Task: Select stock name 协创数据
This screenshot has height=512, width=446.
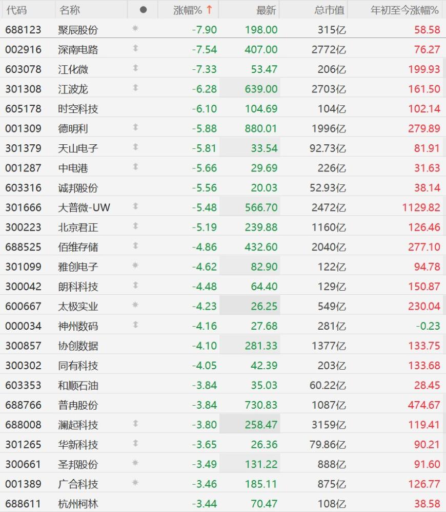Action: point(78,346)
